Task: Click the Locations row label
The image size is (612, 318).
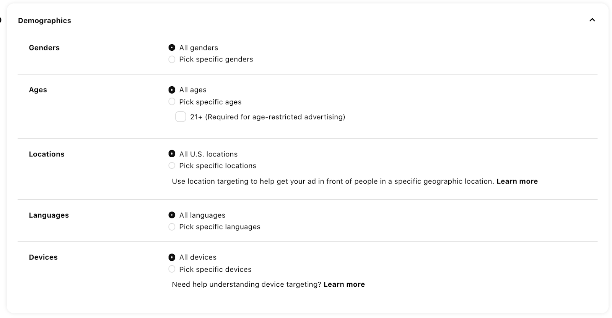Action: (x=47, y=154)
